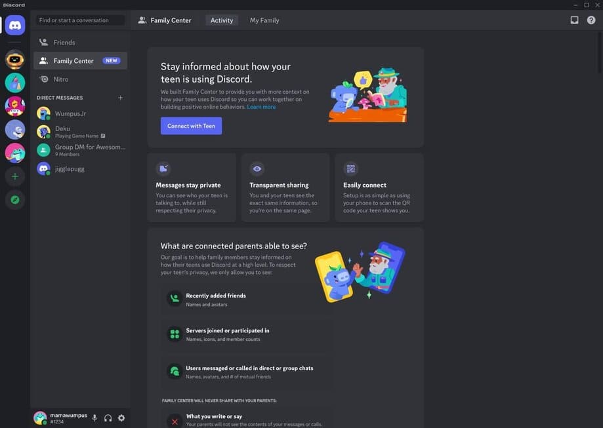The image size is (603, 428).
Task: Toggle deafen headphones in user panel
Action: (x=108, y=418)
